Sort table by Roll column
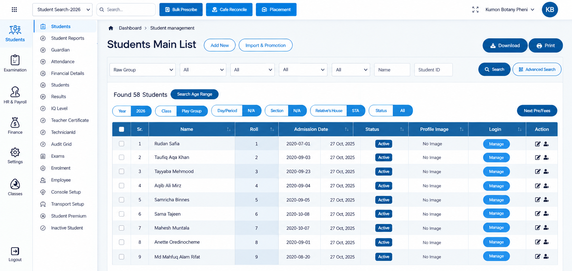Viewport: 572px width, 271px height. (x=272, y=129)
